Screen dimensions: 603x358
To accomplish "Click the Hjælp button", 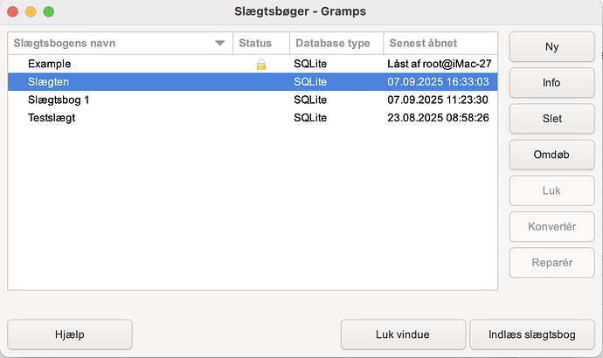I will click(x=70, y=334).
